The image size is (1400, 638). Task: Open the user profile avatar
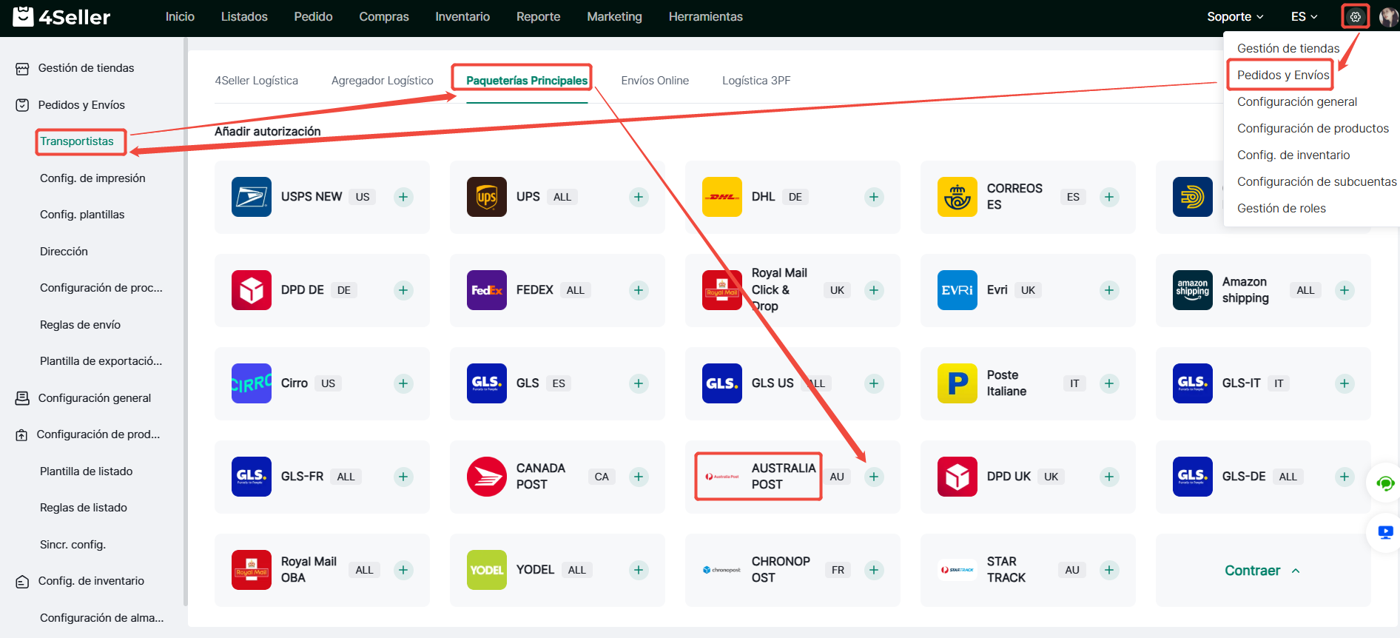[1388, 16]
